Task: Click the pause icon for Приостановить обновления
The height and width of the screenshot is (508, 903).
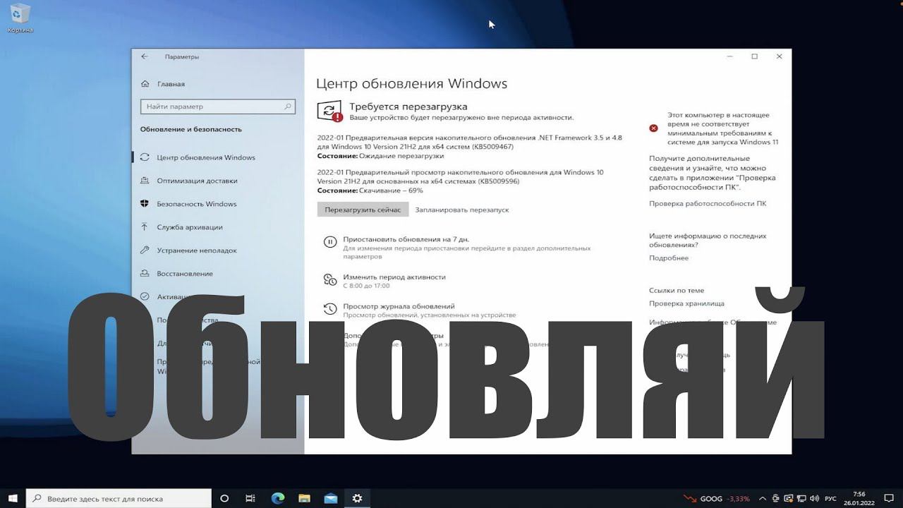Action: click(329, 242)
